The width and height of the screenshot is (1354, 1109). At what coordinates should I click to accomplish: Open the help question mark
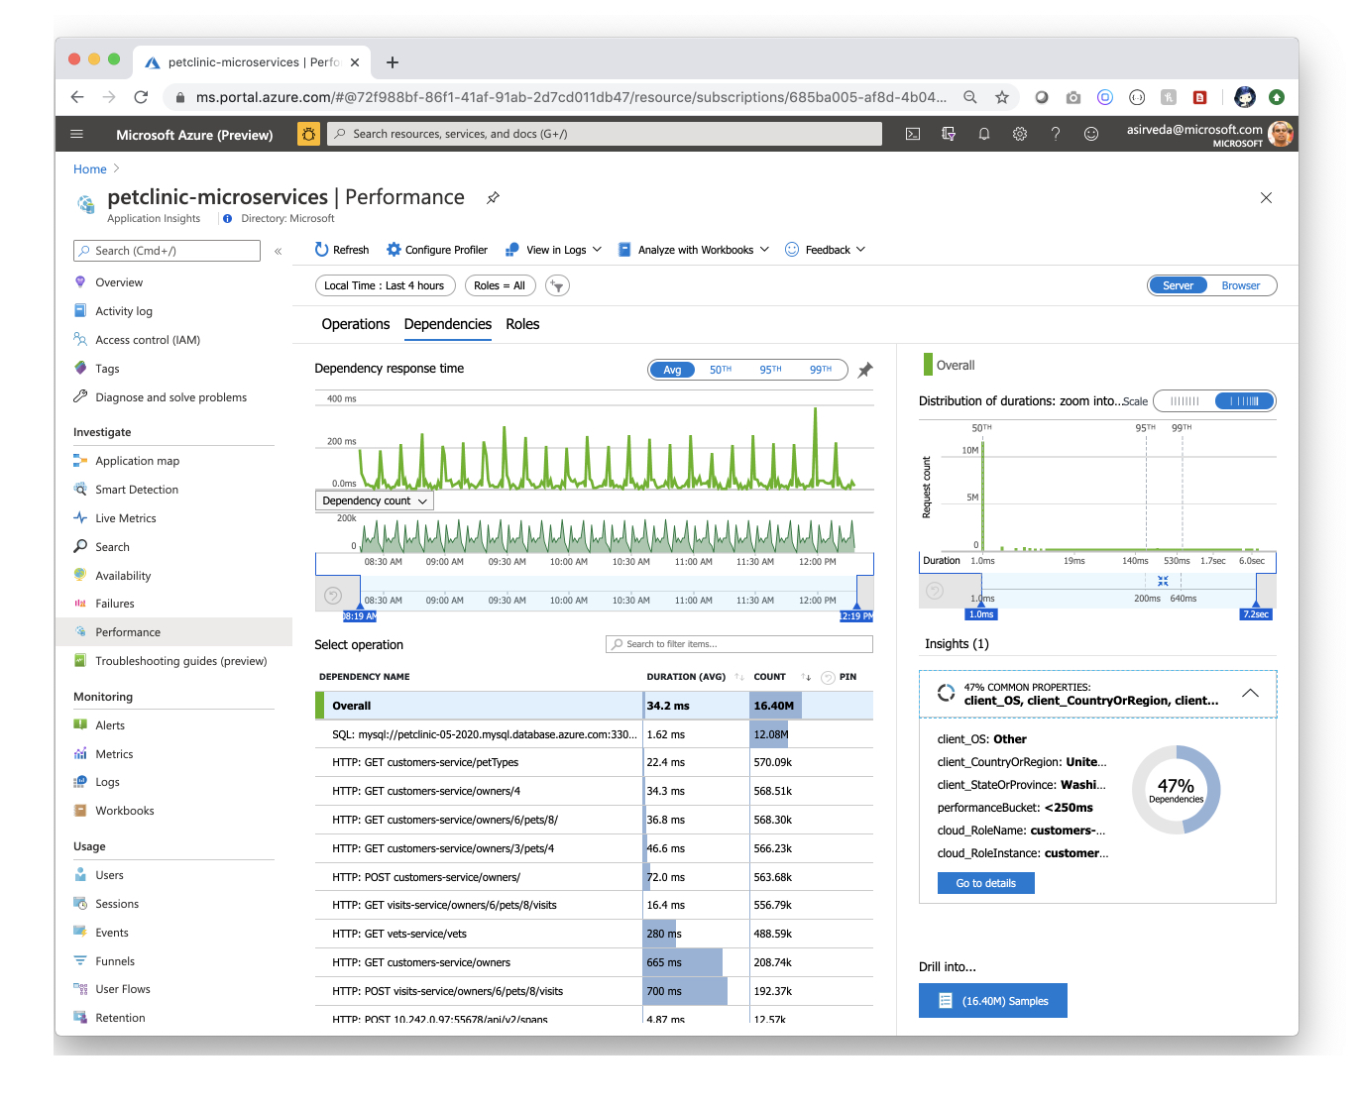(1056, 134)
